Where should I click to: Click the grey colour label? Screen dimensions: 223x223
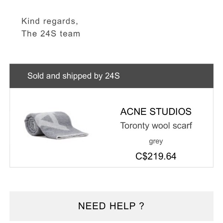pos(156,141)
